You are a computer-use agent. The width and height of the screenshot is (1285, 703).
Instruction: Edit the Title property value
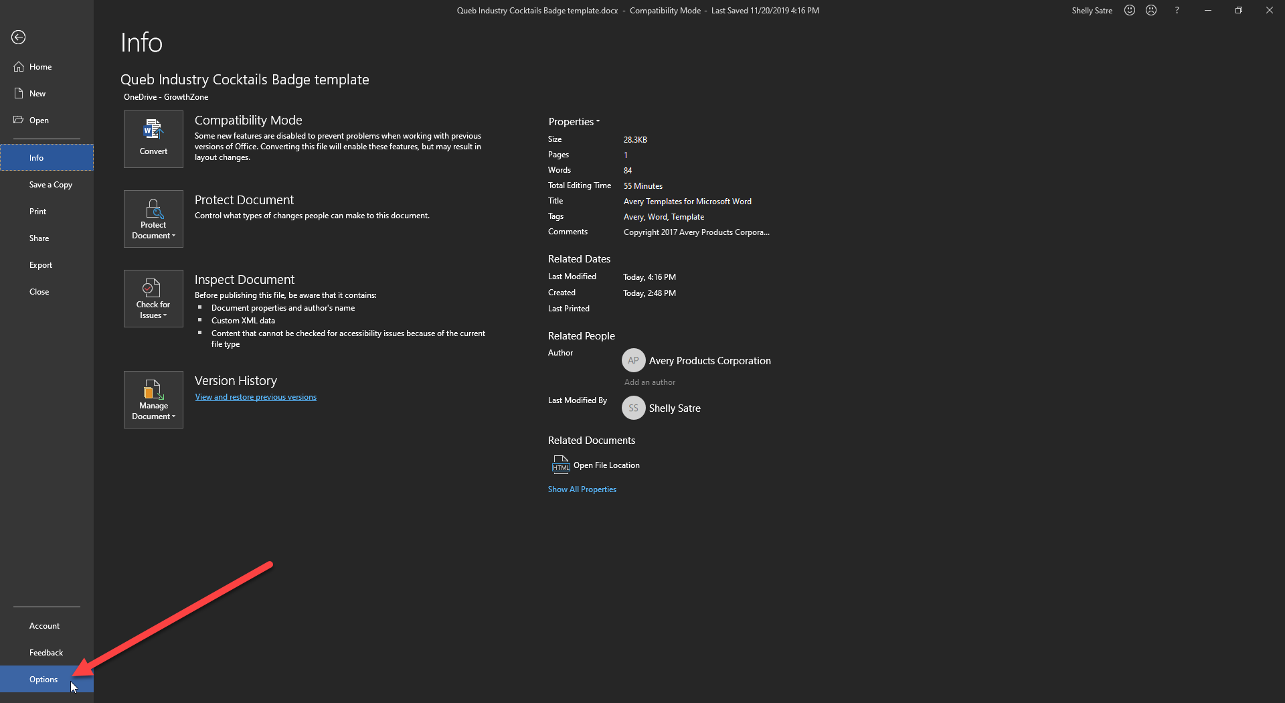[687, 202]
